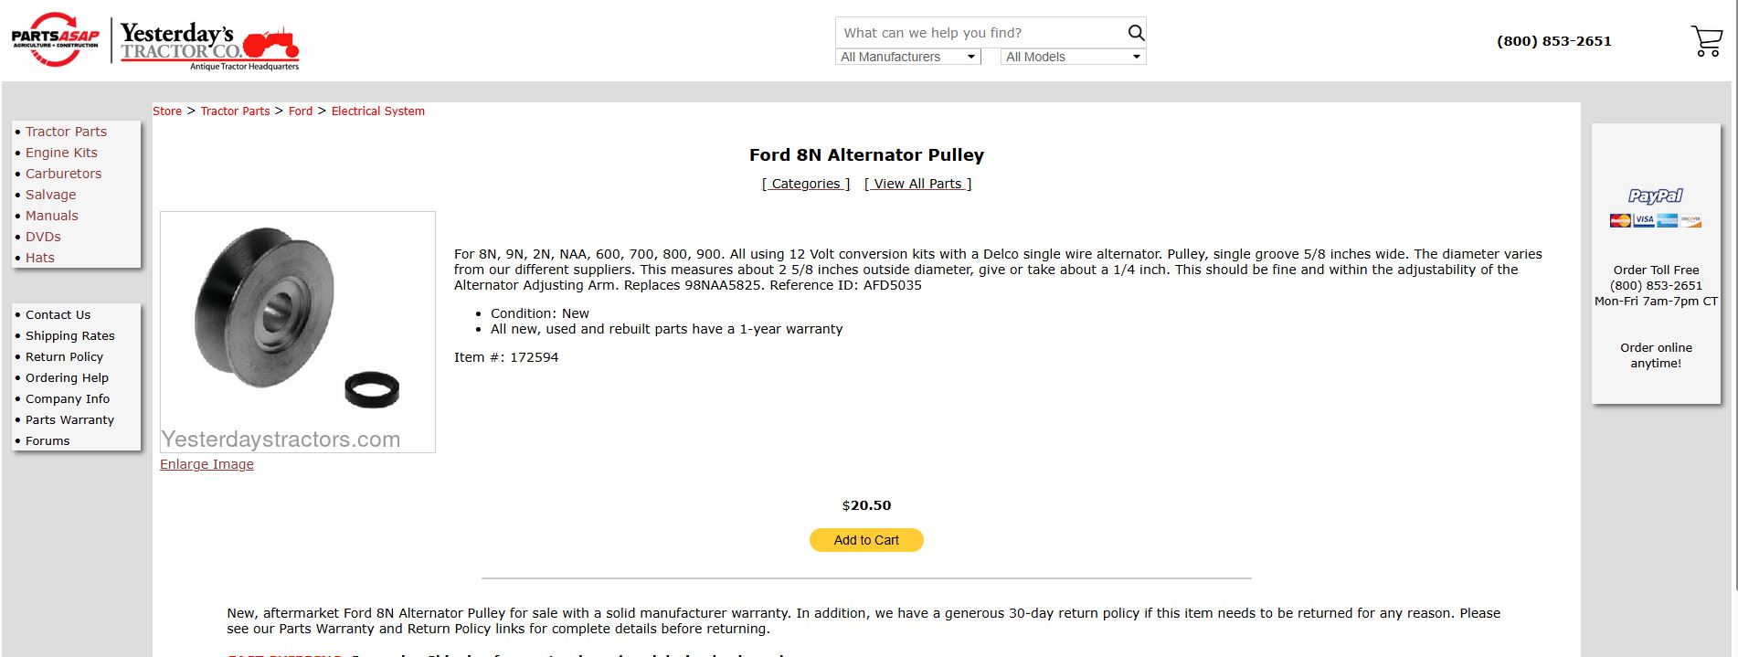The image size is (1738, 657).
Task: Click the PartsASAP logo
Action: (55, 39)
